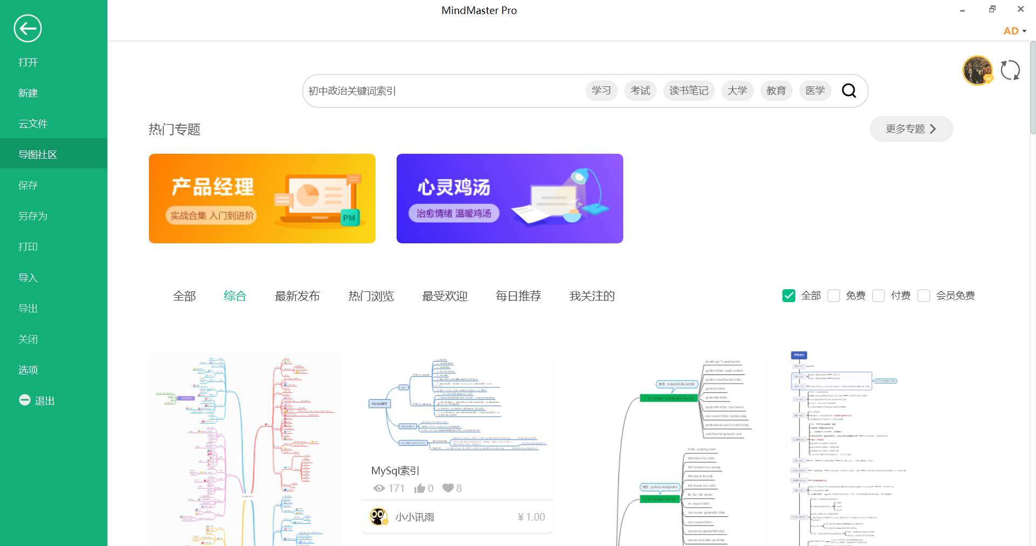Image resolution: width=1036 pixels, height=546 pixels.
Task: Switch to the 每日推荐 tab
Action: coord(519,296)
